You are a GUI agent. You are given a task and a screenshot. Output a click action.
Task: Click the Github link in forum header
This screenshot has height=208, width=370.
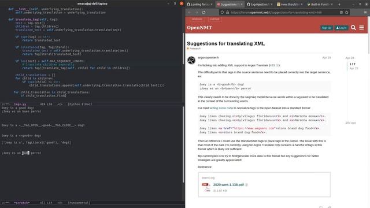[214, 19]
